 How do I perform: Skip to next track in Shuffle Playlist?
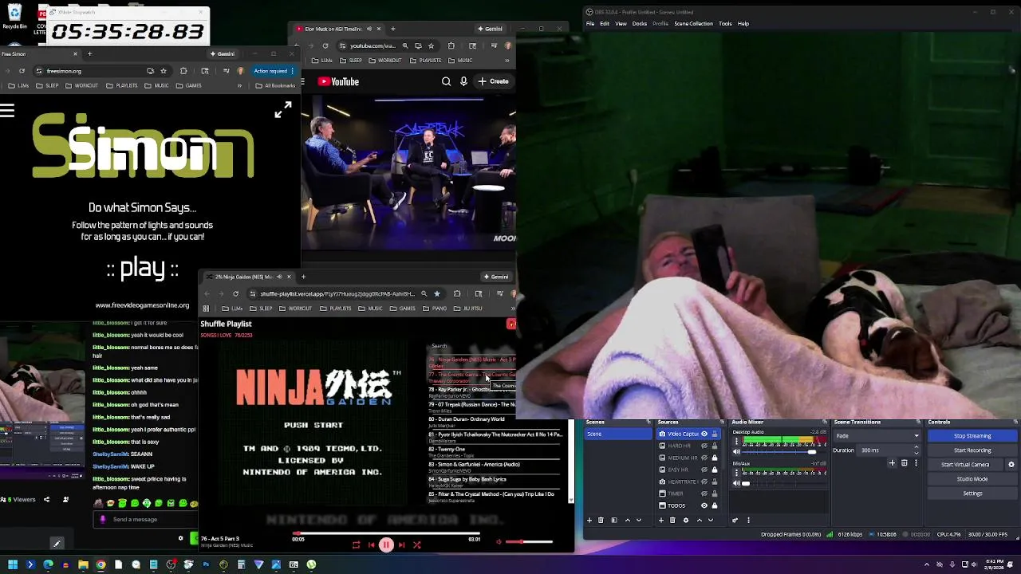(x=401, y=545)
